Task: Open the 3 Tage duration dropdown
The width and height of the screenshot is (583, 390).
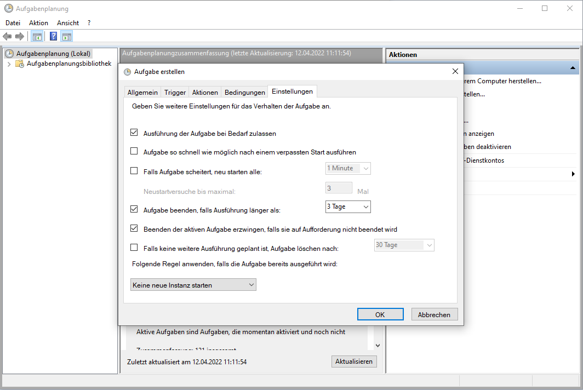Action: pos(348,207)
